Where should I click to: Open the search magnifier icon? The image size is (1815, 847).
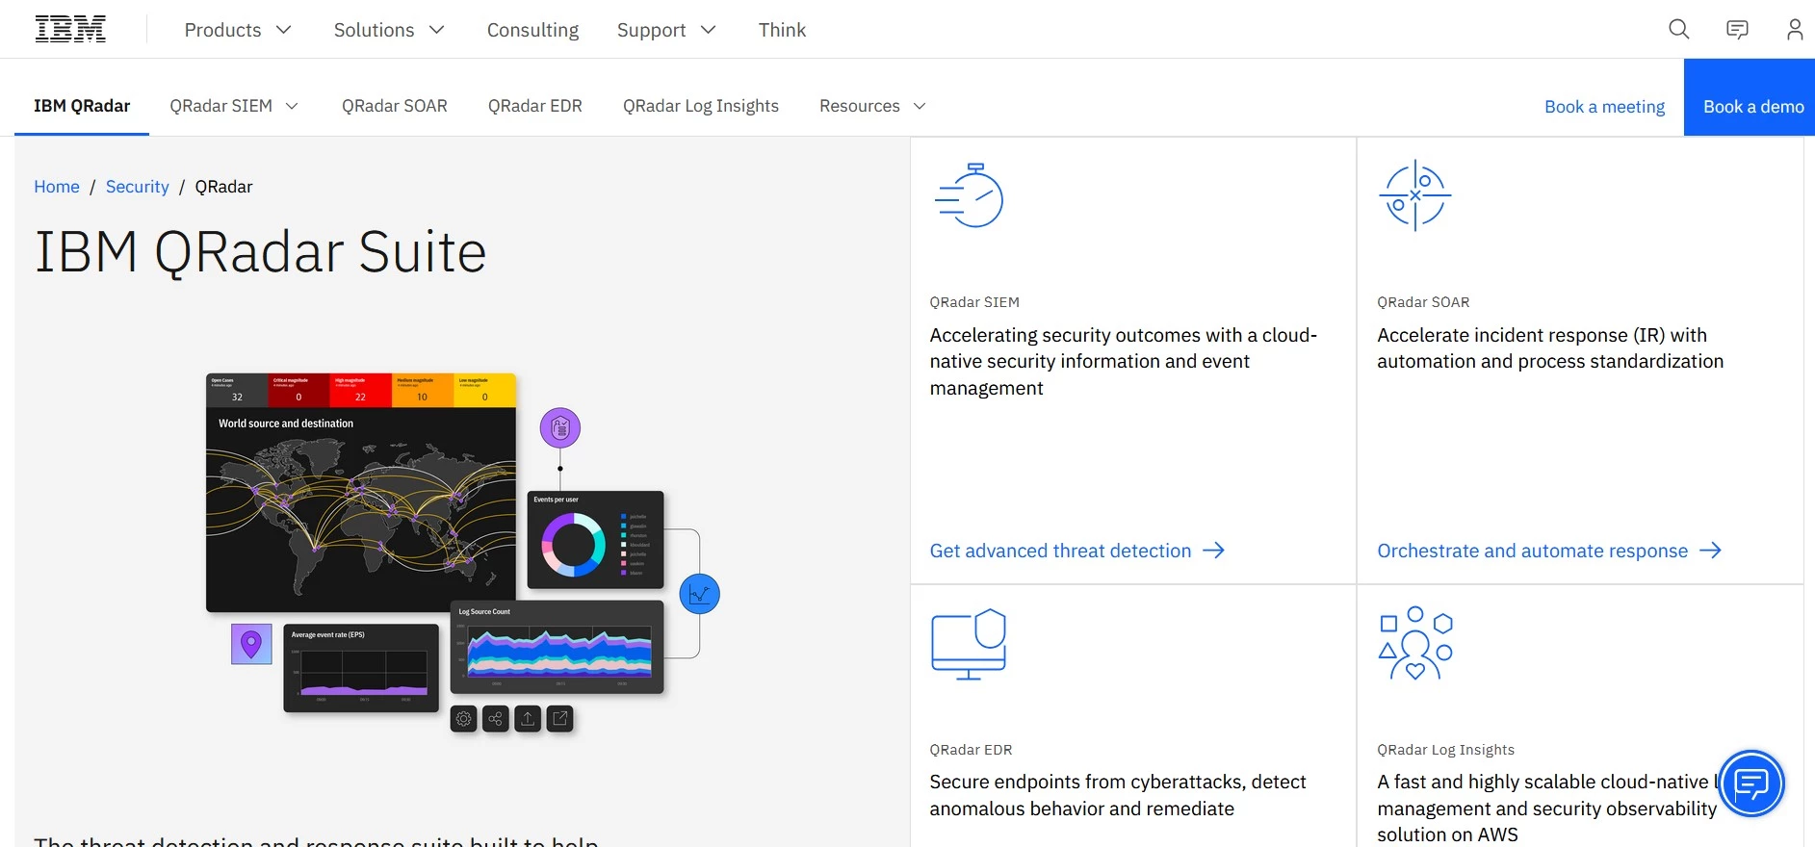(1679, 30)
